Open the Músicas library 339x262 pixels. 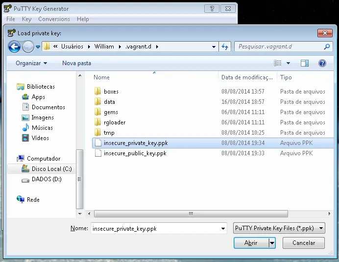point(42,128)
